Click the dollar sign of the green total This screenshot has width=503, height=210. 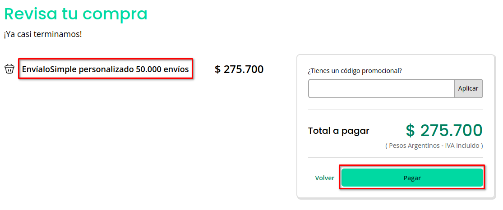(x=410, y=131)
